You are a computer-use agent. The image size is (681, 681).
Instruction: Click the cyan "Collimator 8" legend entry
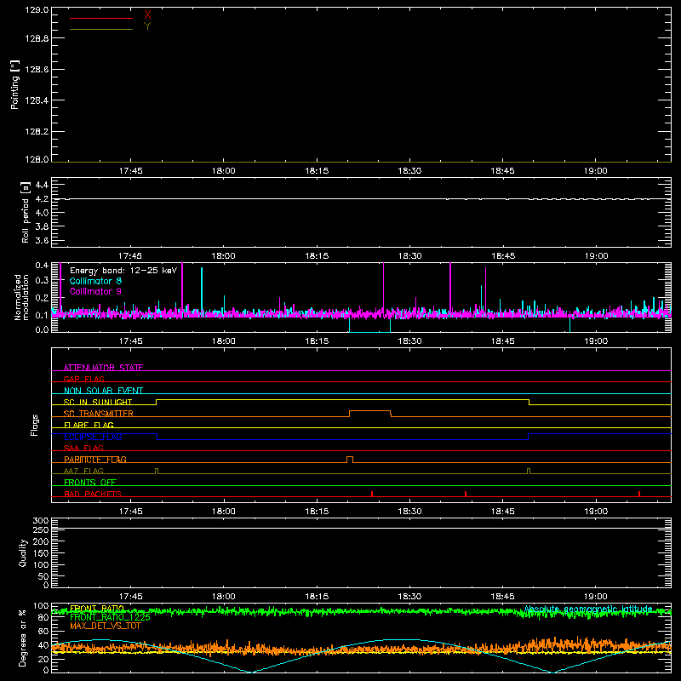(x=95, y=281)
